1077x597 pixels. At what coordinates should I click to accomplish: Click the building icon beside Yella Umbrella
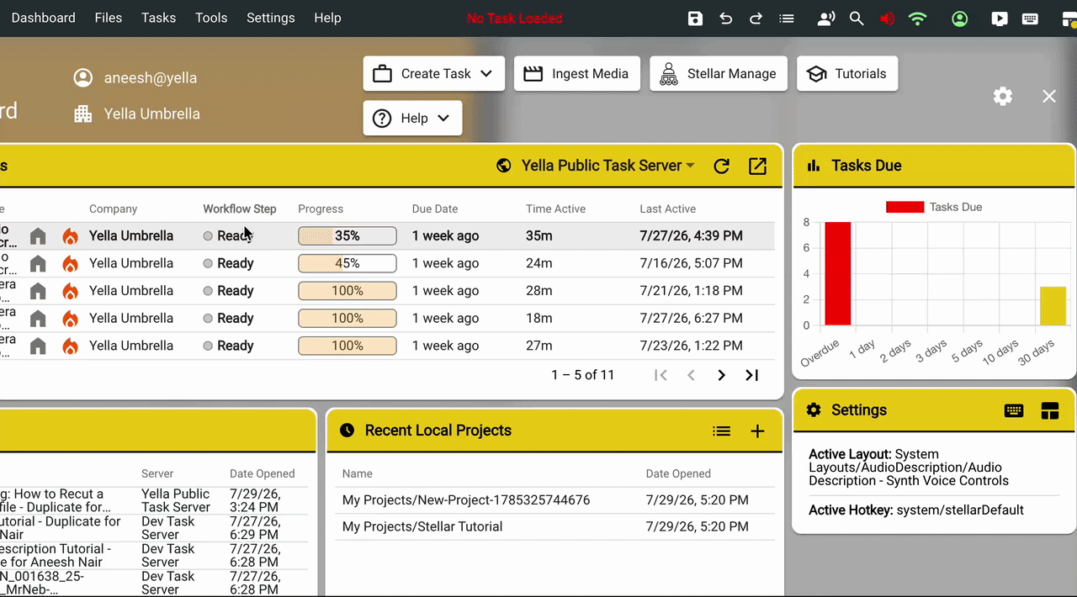82,114
